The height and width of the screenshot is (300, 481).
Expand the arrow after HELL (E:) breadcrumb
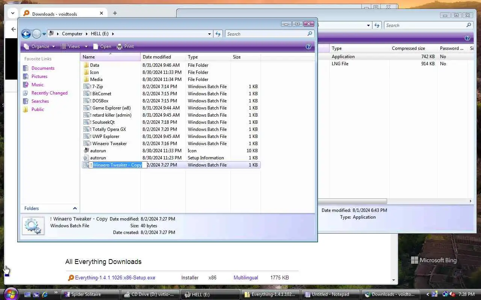pyautogui.click(x=113, y=34)
